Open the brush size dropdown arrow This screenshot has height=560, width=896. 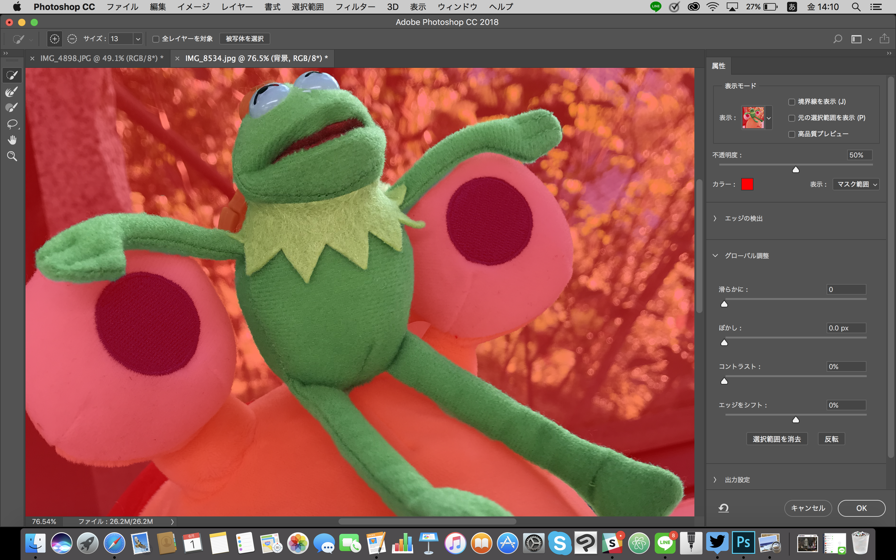(x=138, y=39)
